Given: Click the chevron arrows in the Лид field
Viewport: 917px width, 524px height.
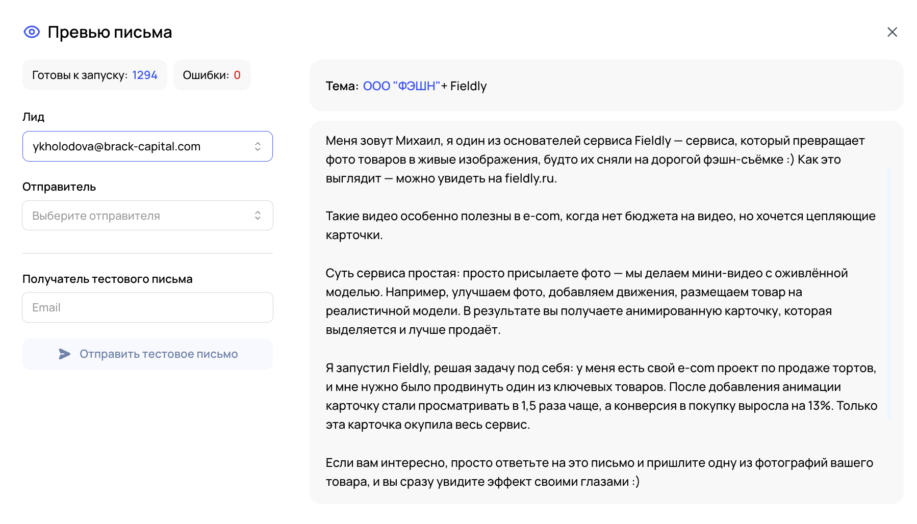Looking at the screenshot, I should (x=258, y=147).
